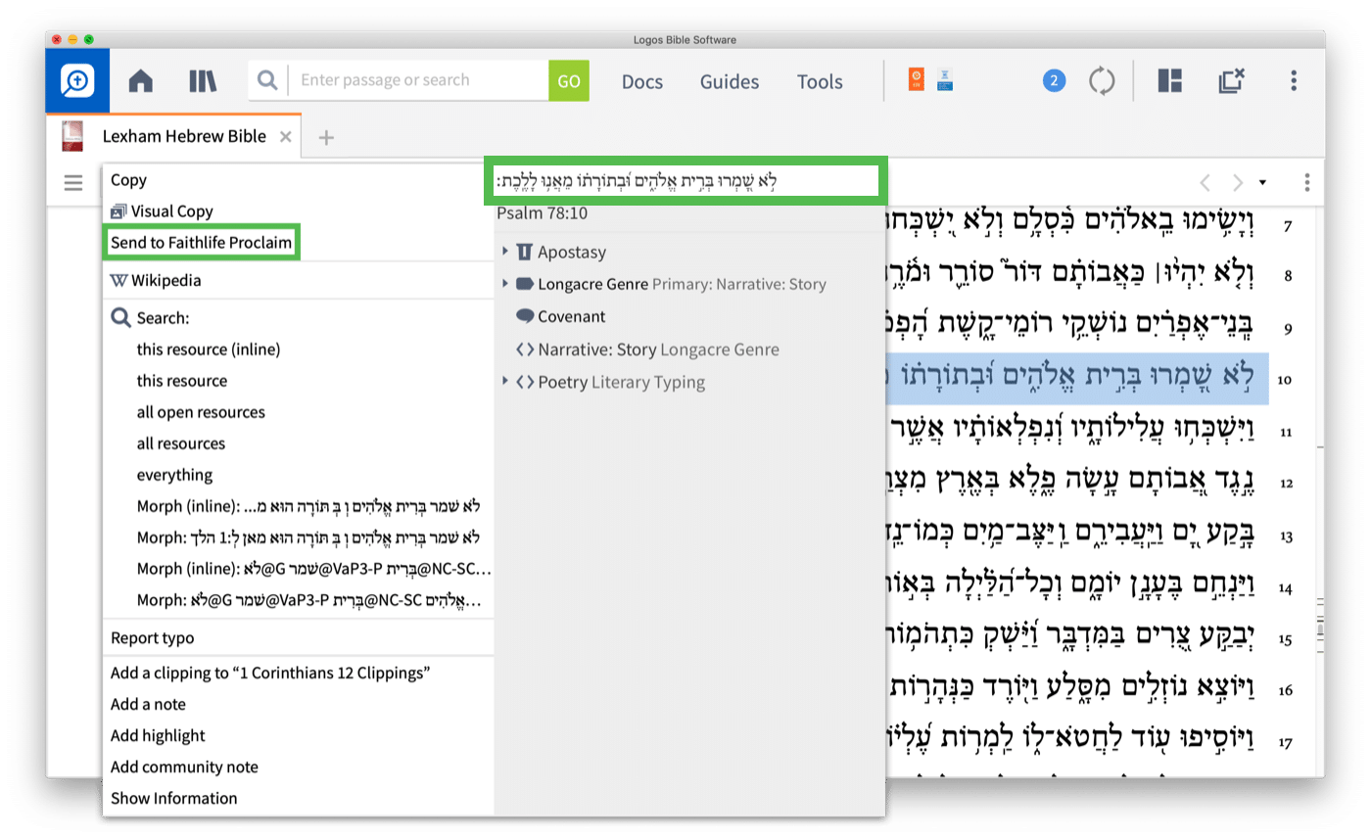Click the Visual Copy icon

click(119, 211)
